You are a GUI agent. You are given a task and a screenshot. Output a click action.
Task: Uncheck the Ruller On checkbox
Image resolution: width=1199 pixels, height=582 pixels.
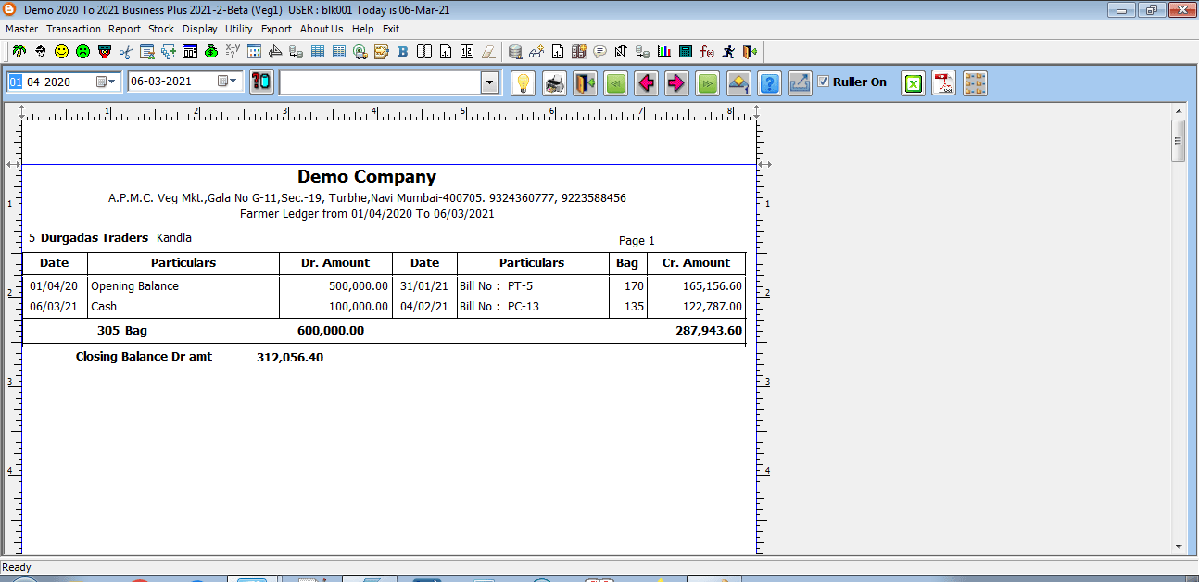point(823,82)
